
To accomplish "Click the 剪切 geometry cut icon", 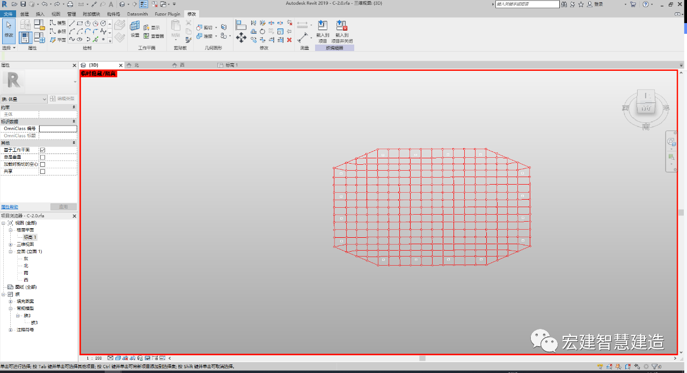I will pyautogui.click(x=204, y=27).
